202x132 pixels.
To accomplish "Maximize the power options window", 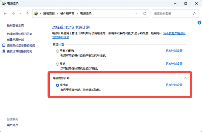I will pyautogui.click(x=186, y=4).
